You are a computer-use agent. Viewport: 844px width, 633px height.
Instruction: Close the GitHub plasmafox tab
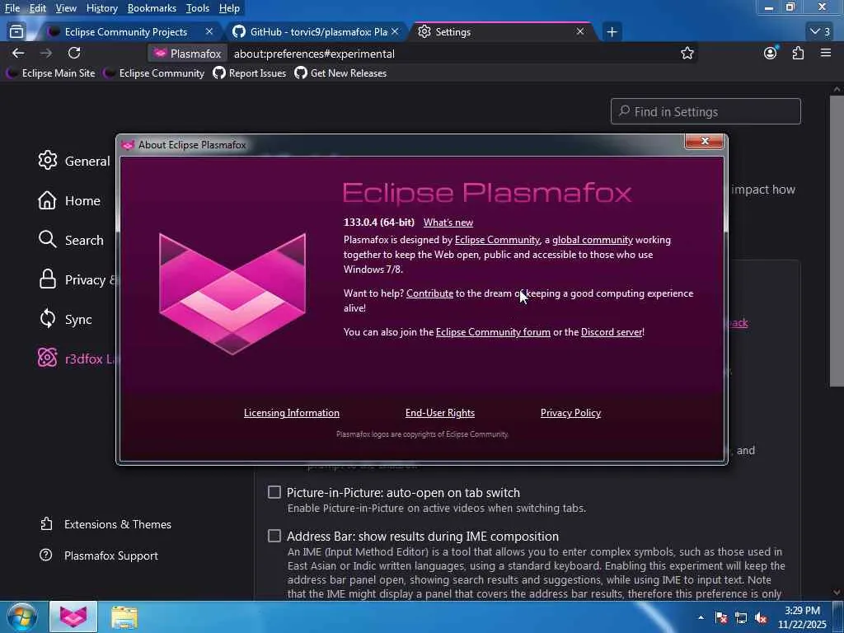click(395, 32)
